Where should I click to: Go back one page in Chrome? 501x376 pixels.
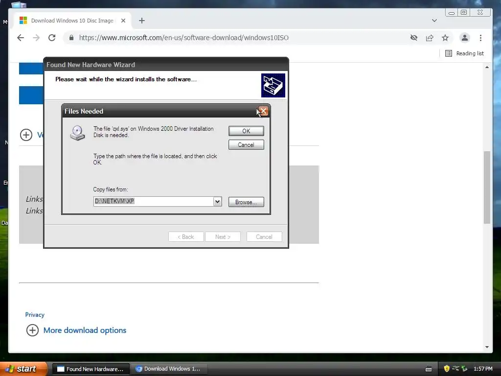pos(21,38)
